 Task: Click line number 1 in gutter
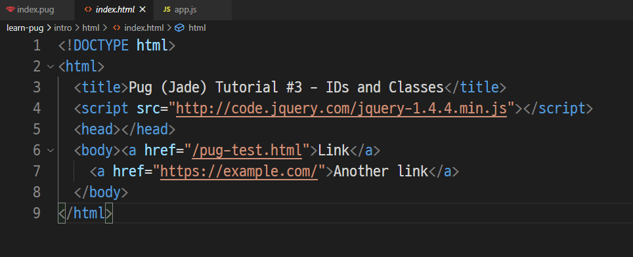[x=37, y=45]
